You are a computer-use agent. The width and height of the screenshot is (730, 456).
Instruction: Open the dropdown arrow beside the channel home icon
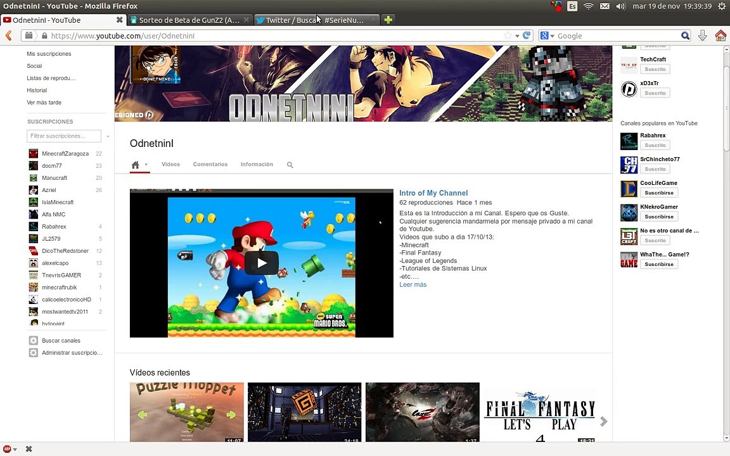[x=146, y=165]
